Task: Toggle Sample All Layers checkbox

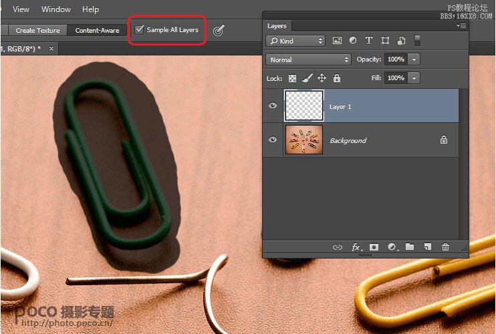Action: click(139, 29)
